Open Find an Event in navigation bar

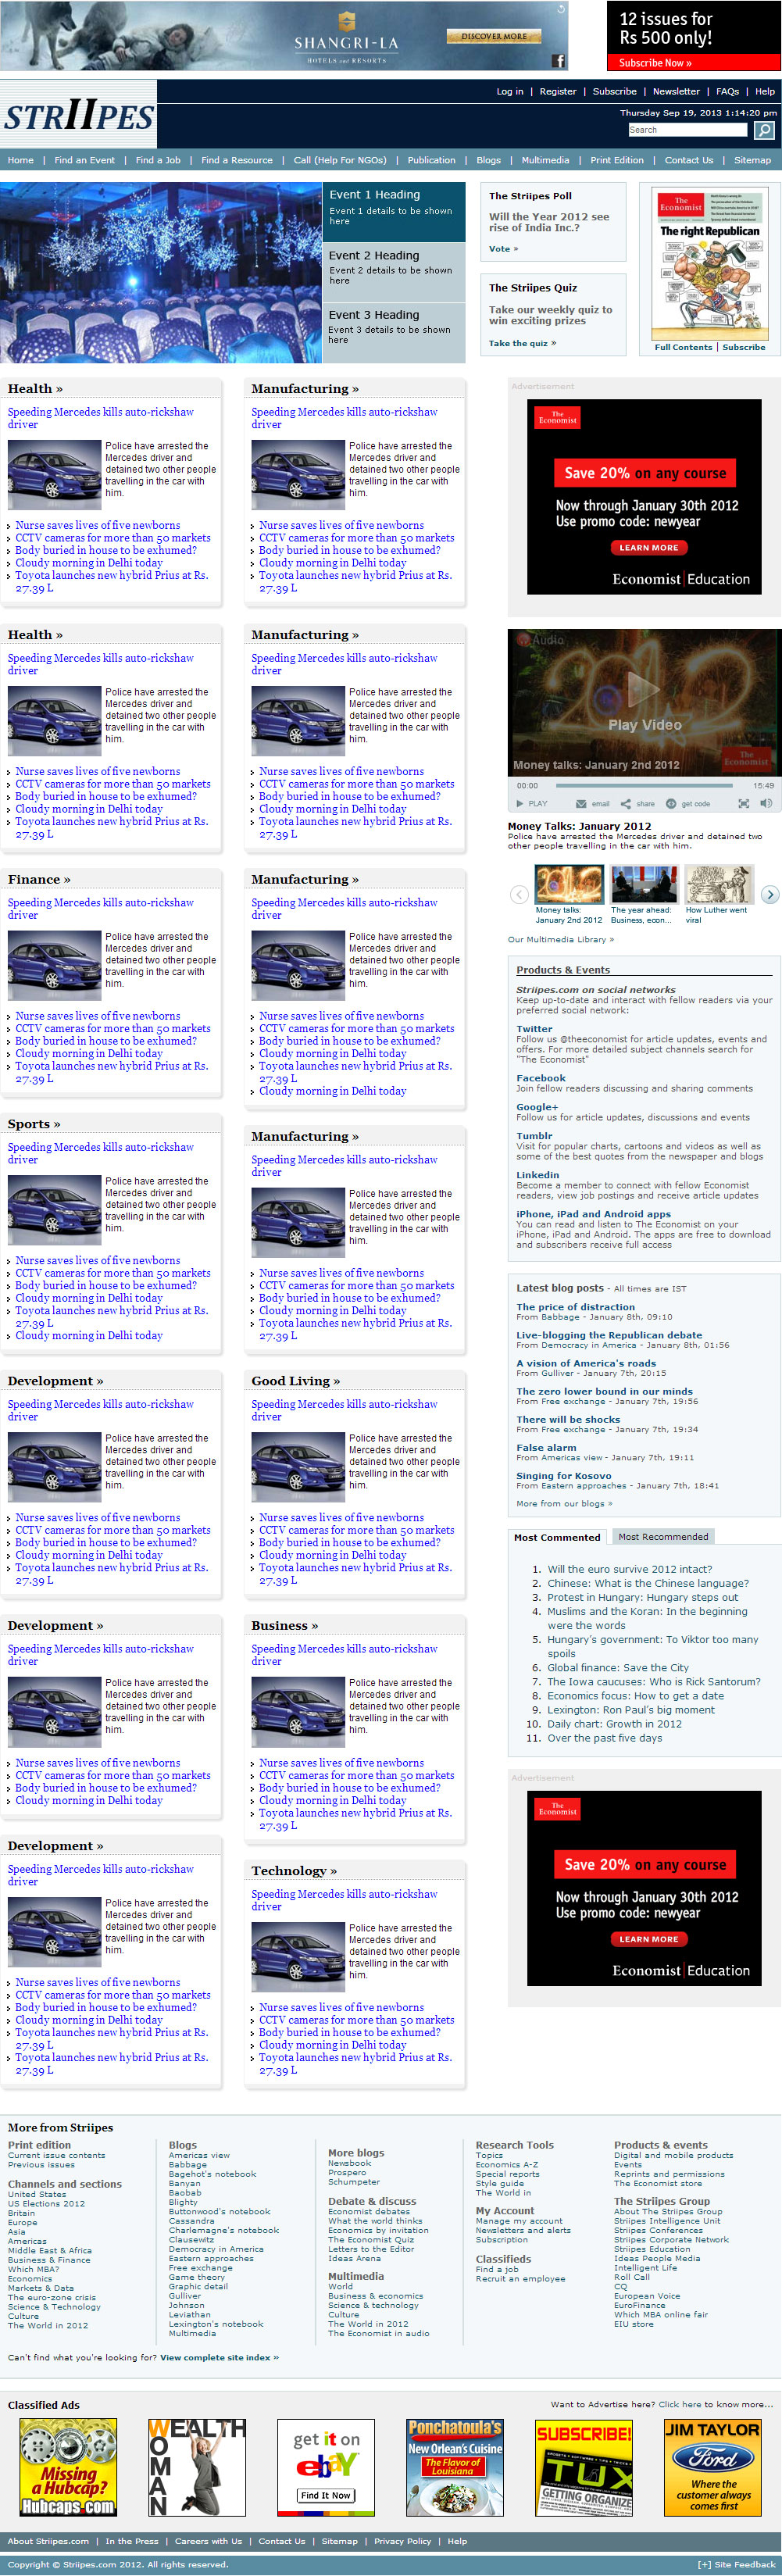pos(84,160)
